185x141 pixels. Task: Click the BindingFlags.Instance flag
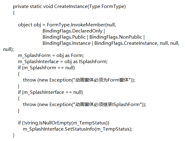[67, 43]
